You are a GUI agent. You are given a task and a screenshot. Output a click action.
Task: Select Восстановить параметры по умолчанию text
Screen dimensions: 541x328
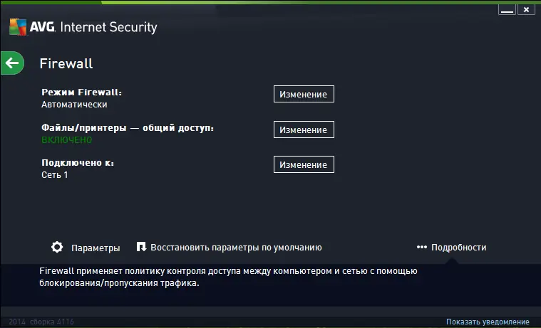[x=236, y=248]
